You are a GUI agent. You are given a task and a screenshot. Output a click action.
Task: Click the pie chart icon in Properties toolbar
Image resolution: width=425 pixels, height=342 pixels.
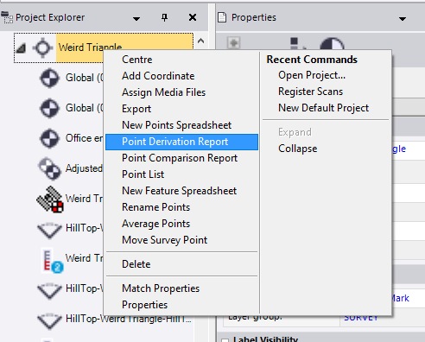click(332, 44)
